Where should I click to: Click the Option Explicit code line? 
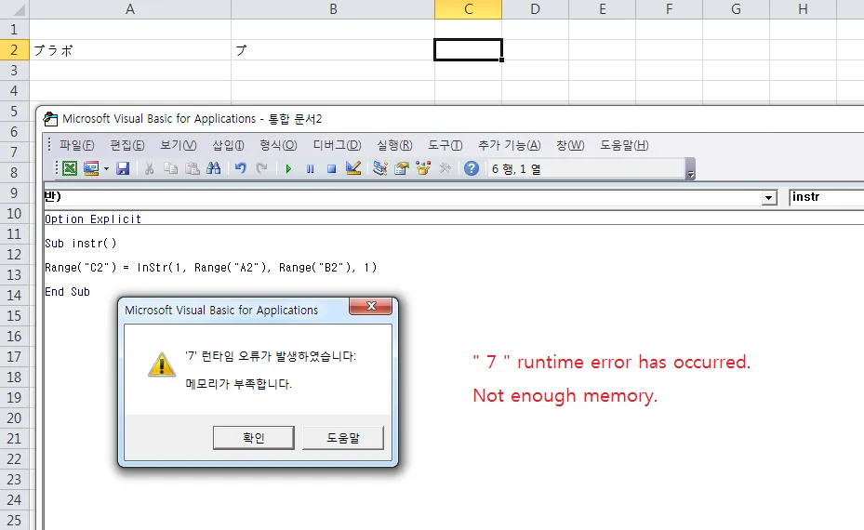[x=93, y=219]
